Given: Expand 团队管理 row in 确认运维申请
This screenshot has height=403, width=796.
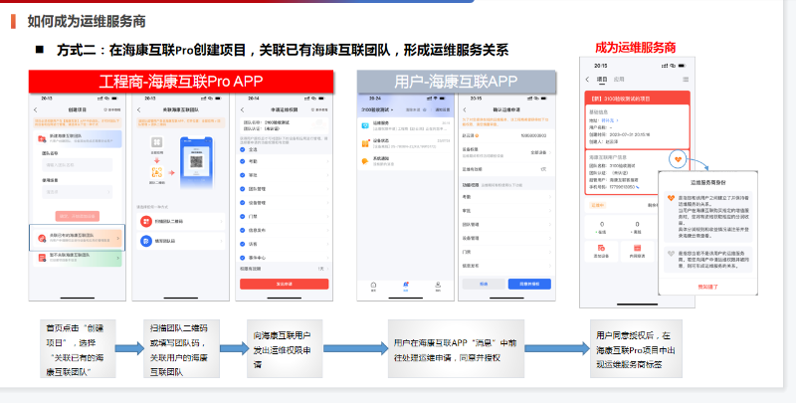Looking at the screenshot, I should 506,224.
